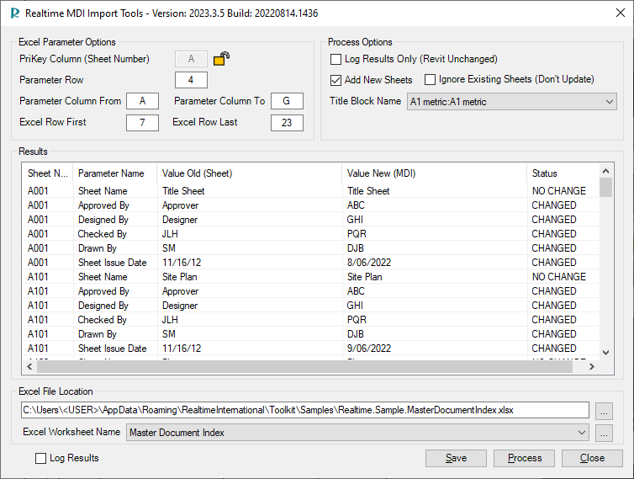The image size is (634, 479).
Task: Click the Excel Row First field
Action: point(142,123)
